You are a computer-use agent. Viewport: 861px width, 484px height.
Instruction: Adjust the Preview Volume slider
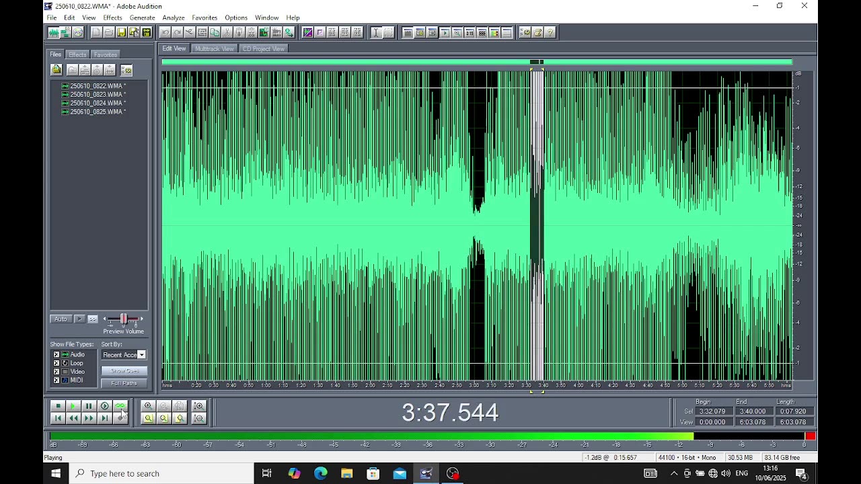point(123,319)
